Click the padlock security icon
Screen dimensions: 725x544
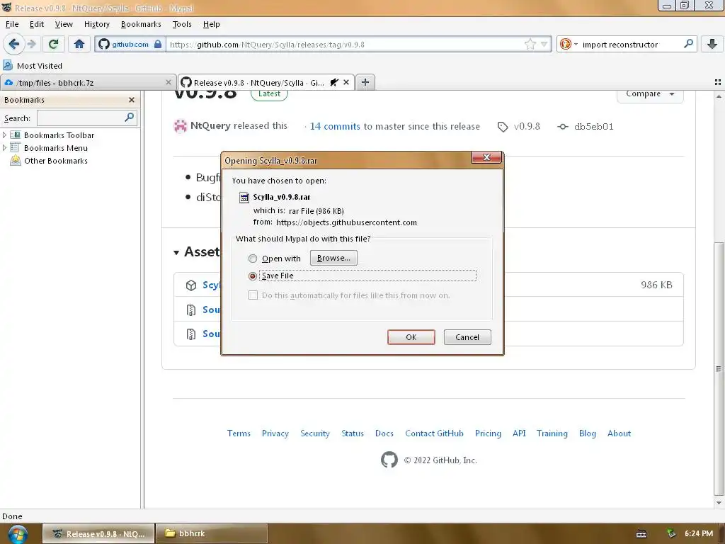pyautogui.click(x=158, y=45)
